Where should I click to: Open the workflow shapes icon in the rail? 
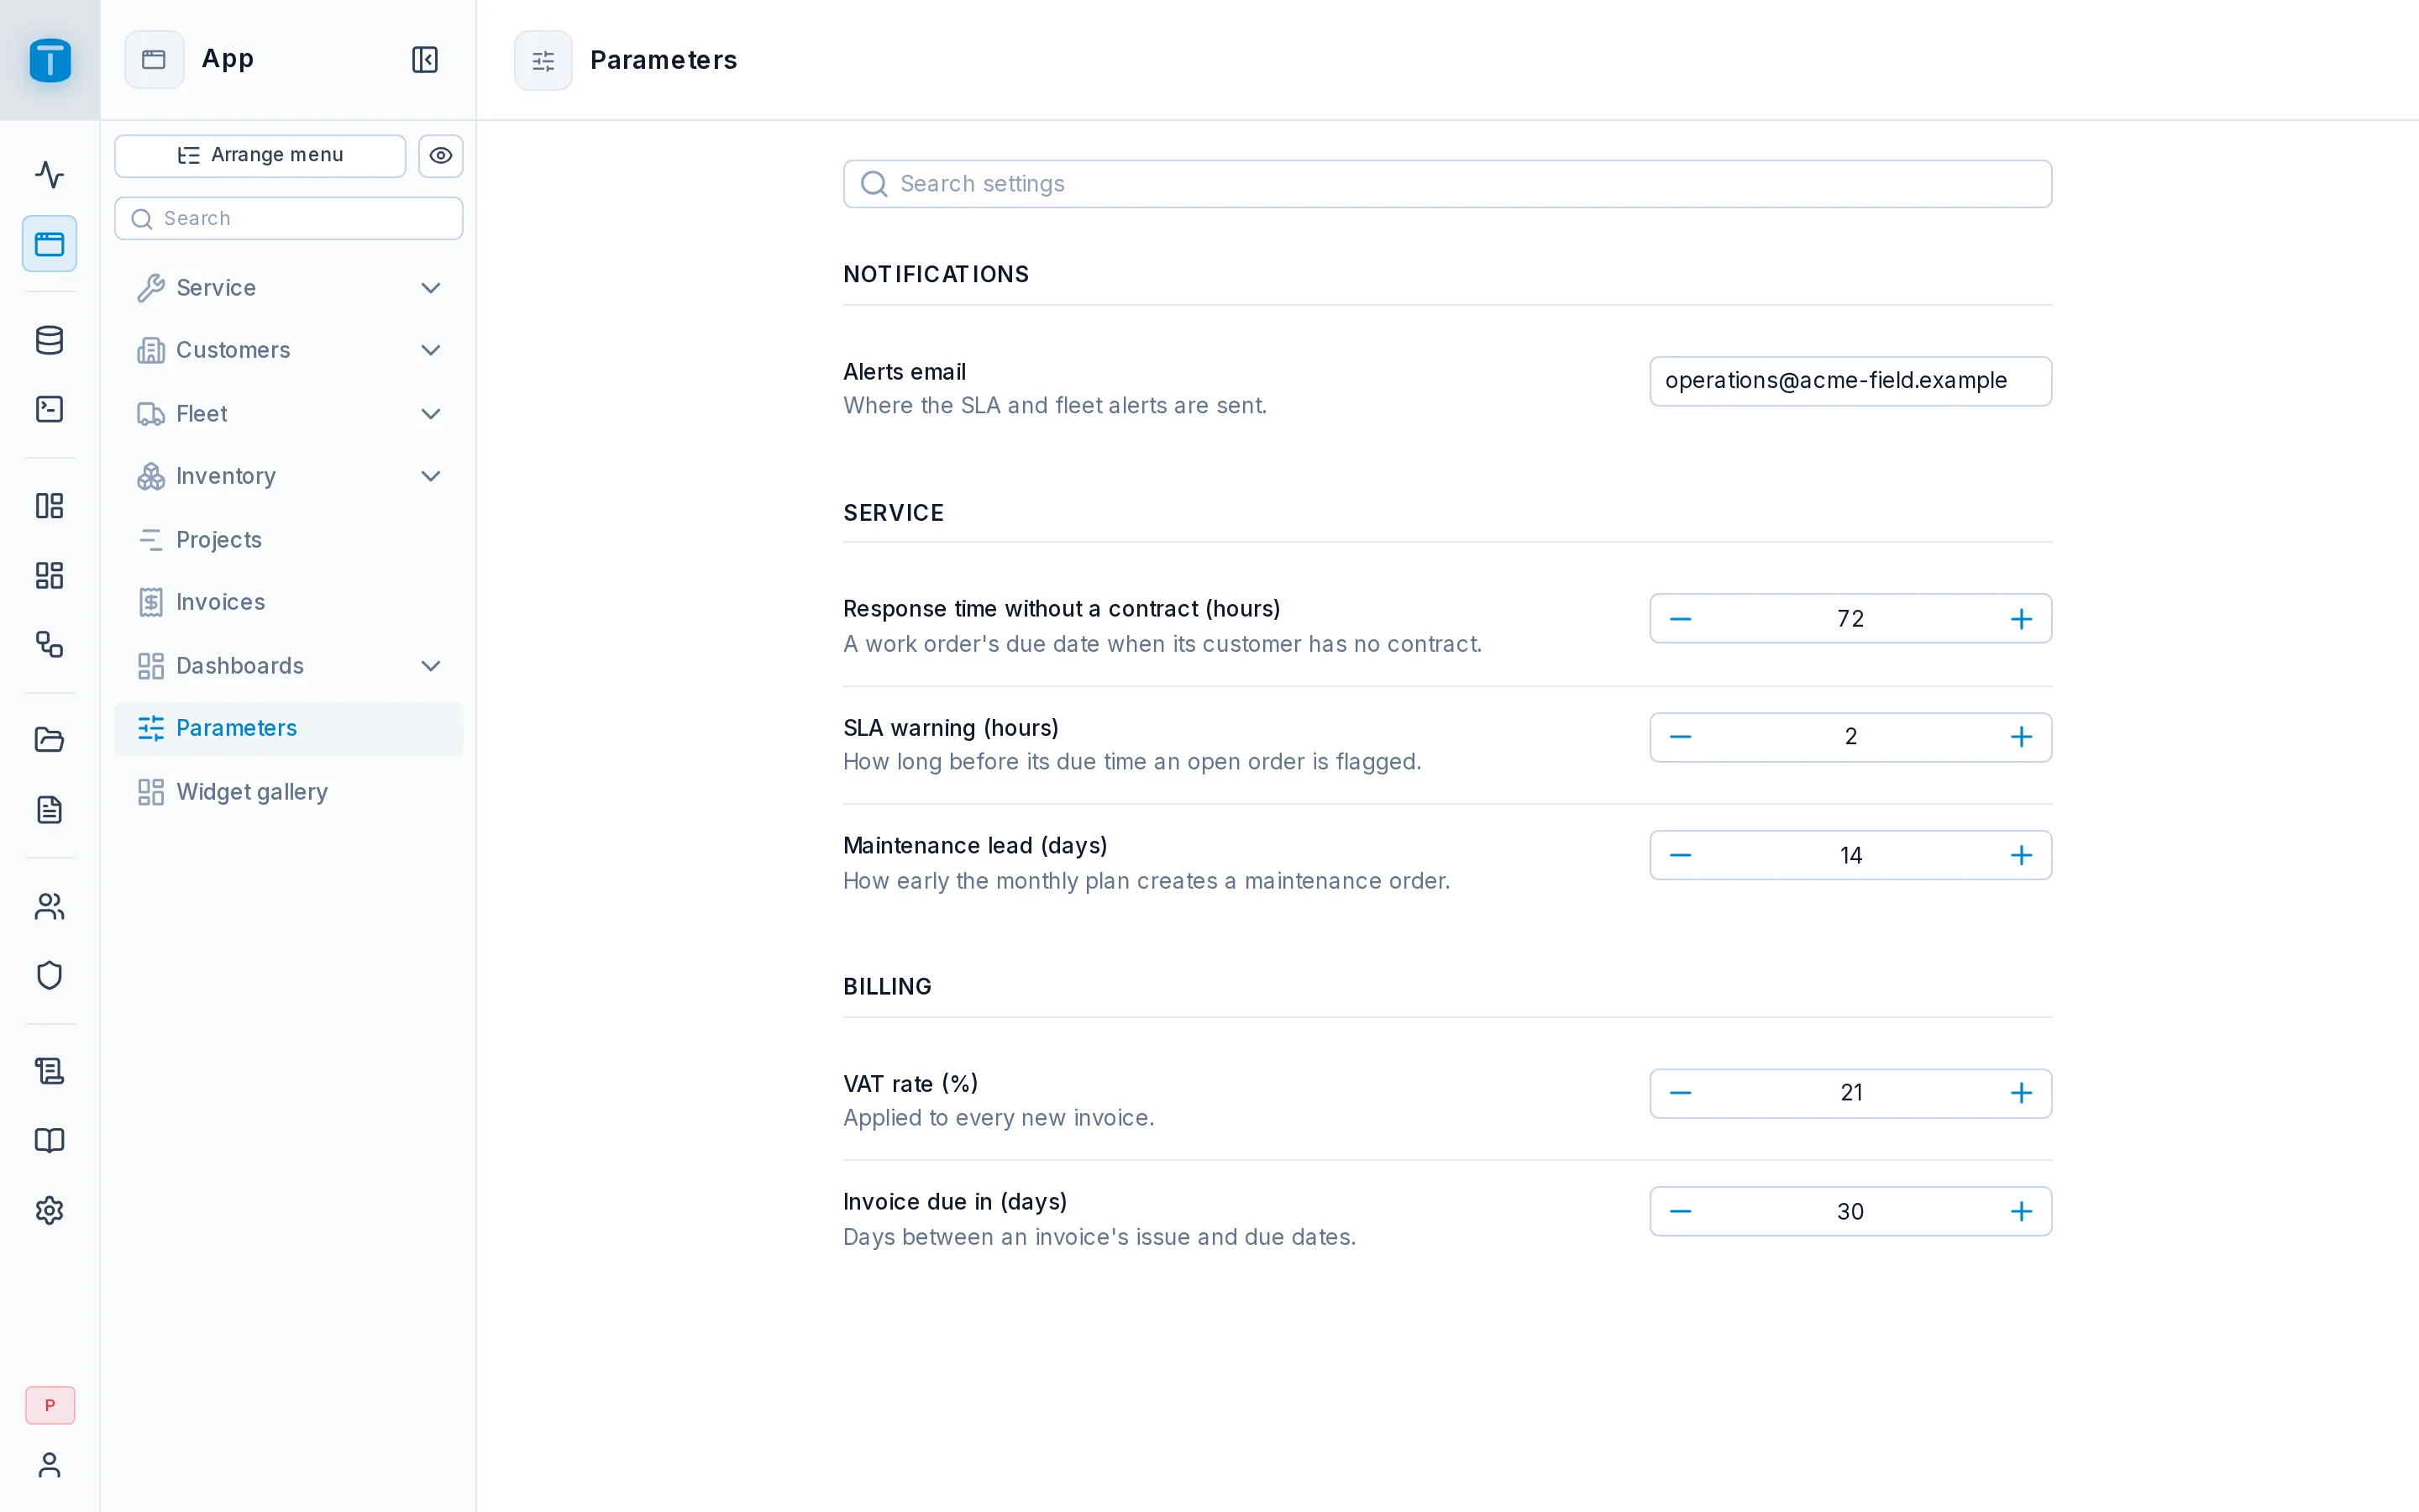[49, 644]
